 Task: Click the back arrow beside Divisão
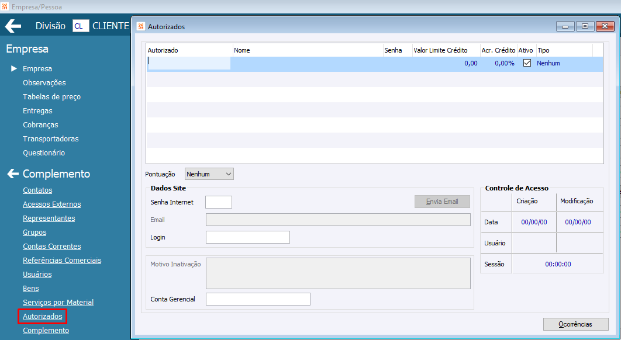pos(13,26)
